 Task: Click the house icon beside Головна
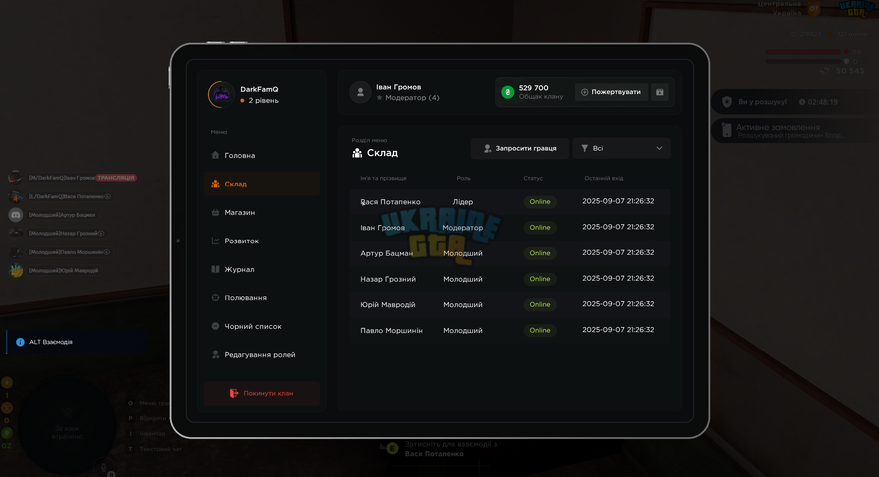click(x=215, y=155)
